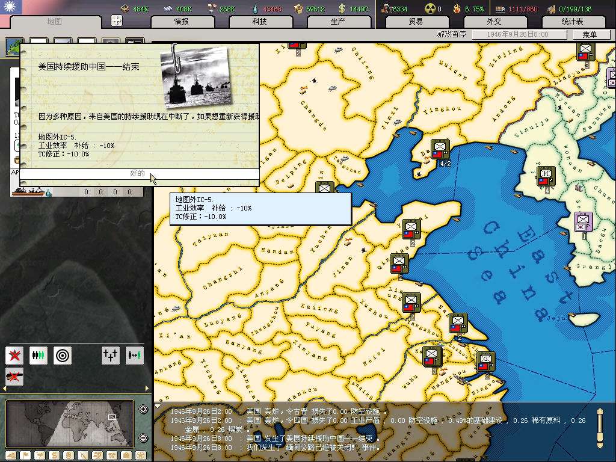The width and height of the screenshot is (616, 462).
Task: Open the 生产 production tab
Action: click(338, 22)
